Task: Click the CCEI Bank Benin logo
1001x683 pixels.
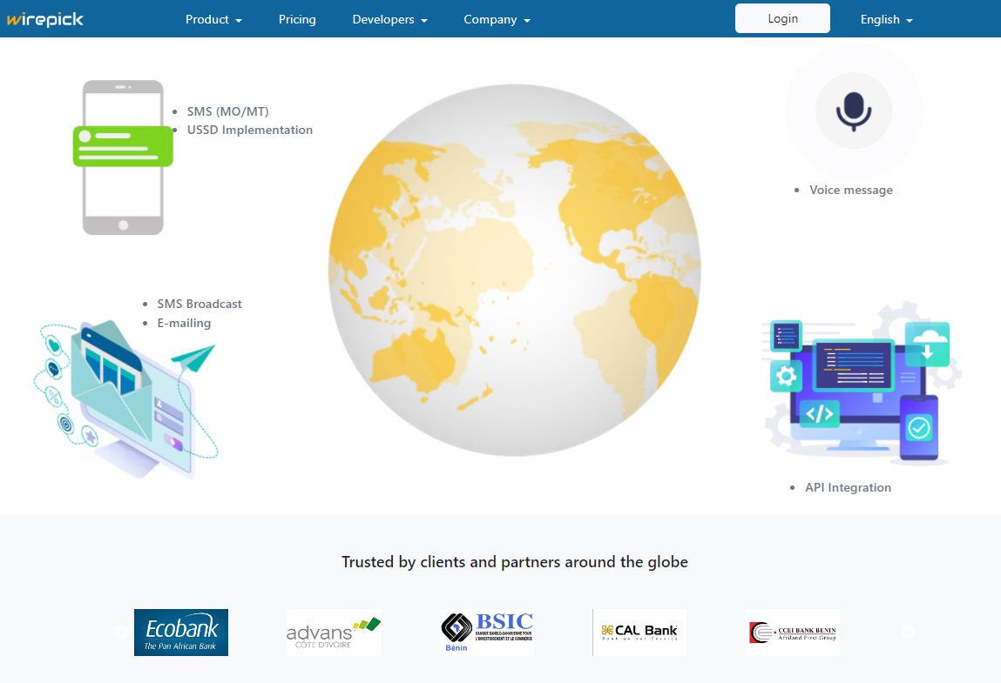Action: pyautogui.click(x=793, y=632)
